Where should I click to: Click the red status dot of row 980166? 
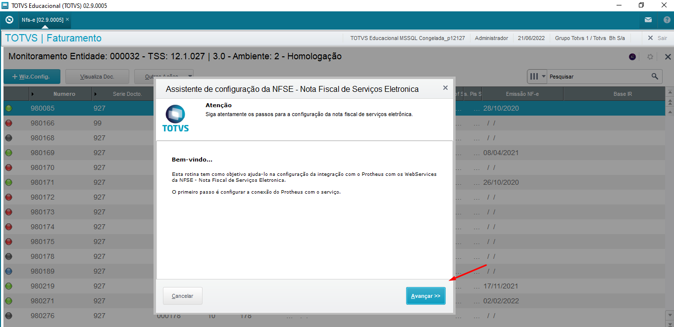tap(8, 123)
